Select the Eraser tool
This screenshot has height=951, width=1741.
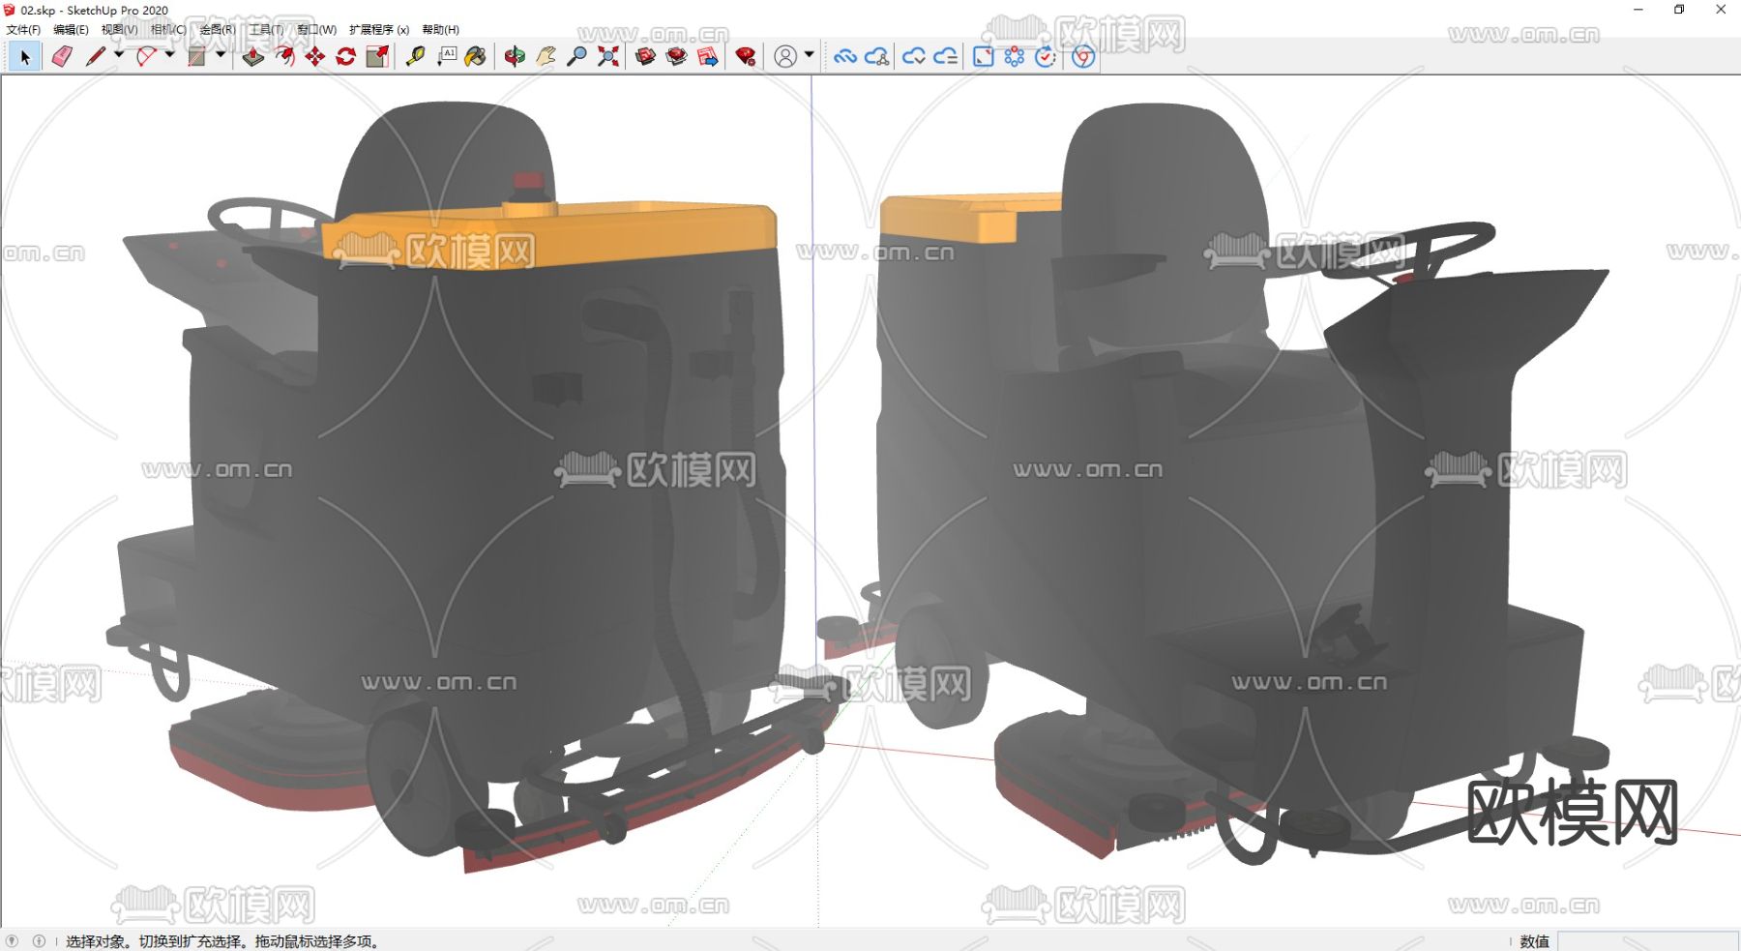62,57
